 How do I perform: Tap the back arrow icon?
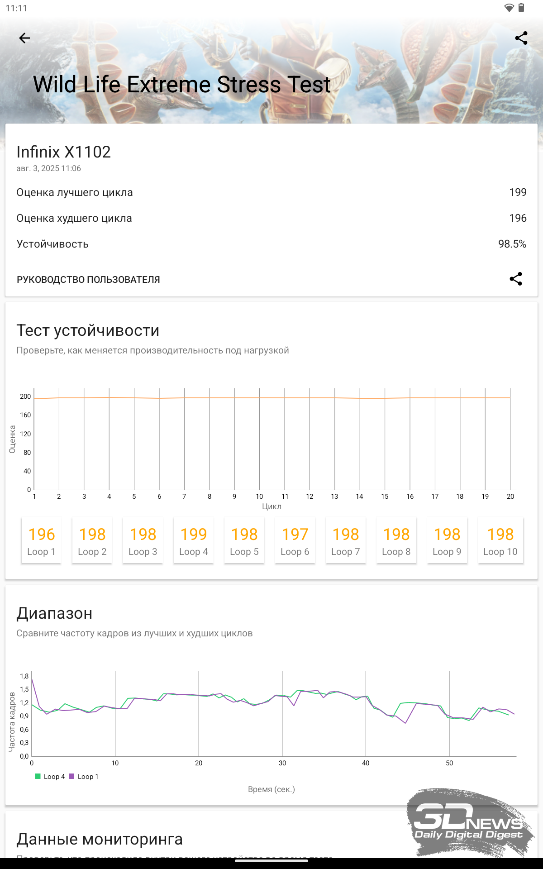[24, 38]
